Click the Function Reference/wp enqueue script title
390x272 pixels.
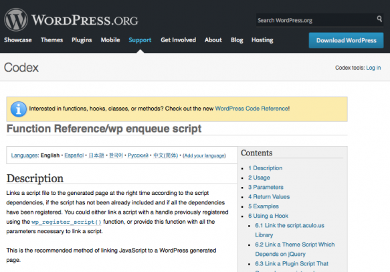(x=104, y=129)
